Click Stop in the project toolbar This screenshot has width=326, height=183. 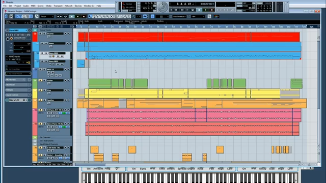click(x=72, y=17)
